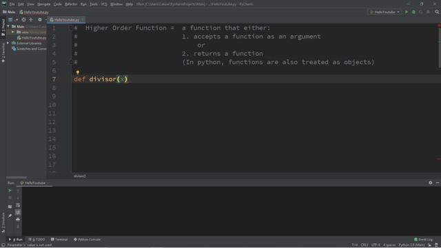Open the View menu
This screenshot has width=441, height=248.
[30, 4]
